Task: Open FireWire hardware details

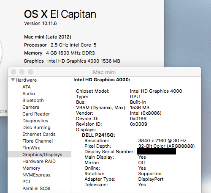Action: click(x=31, y=148)
